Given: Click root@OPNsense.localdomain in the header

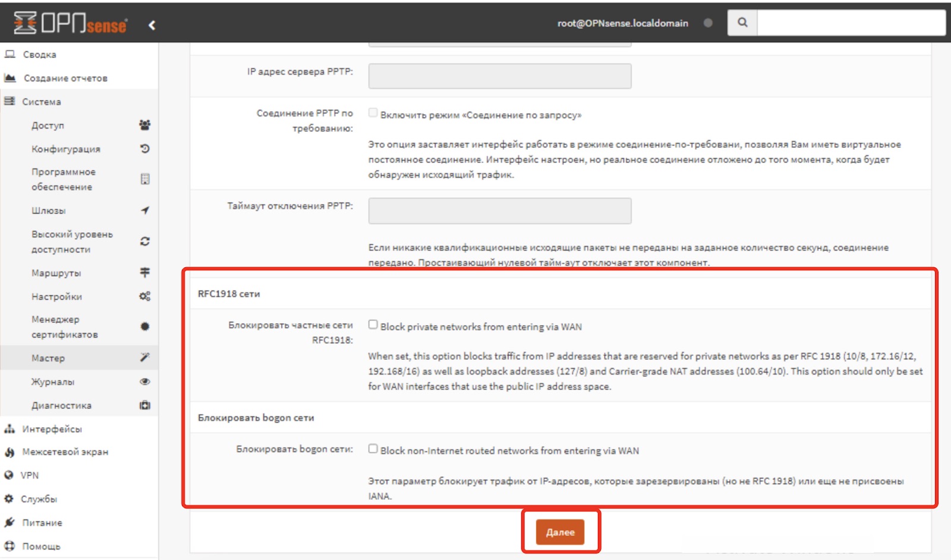Looking at the screenshot, I should coord(622,23).
